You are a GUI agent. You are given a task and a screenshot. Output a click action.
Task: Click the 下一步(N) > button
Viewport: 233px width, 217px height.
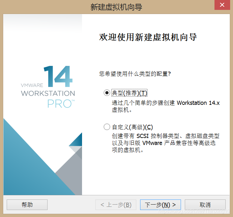[161, 205]
